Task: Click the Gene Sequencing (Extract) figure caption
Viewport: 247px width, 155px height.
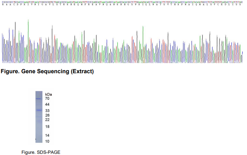Action: coord(47,71)
